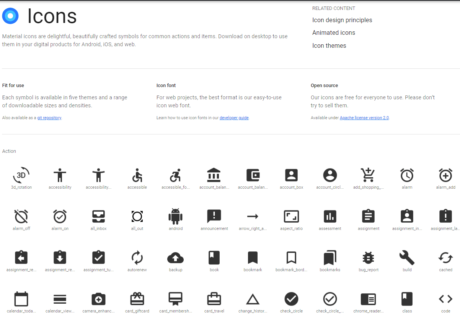Choose the backup cloud icon

176,257
